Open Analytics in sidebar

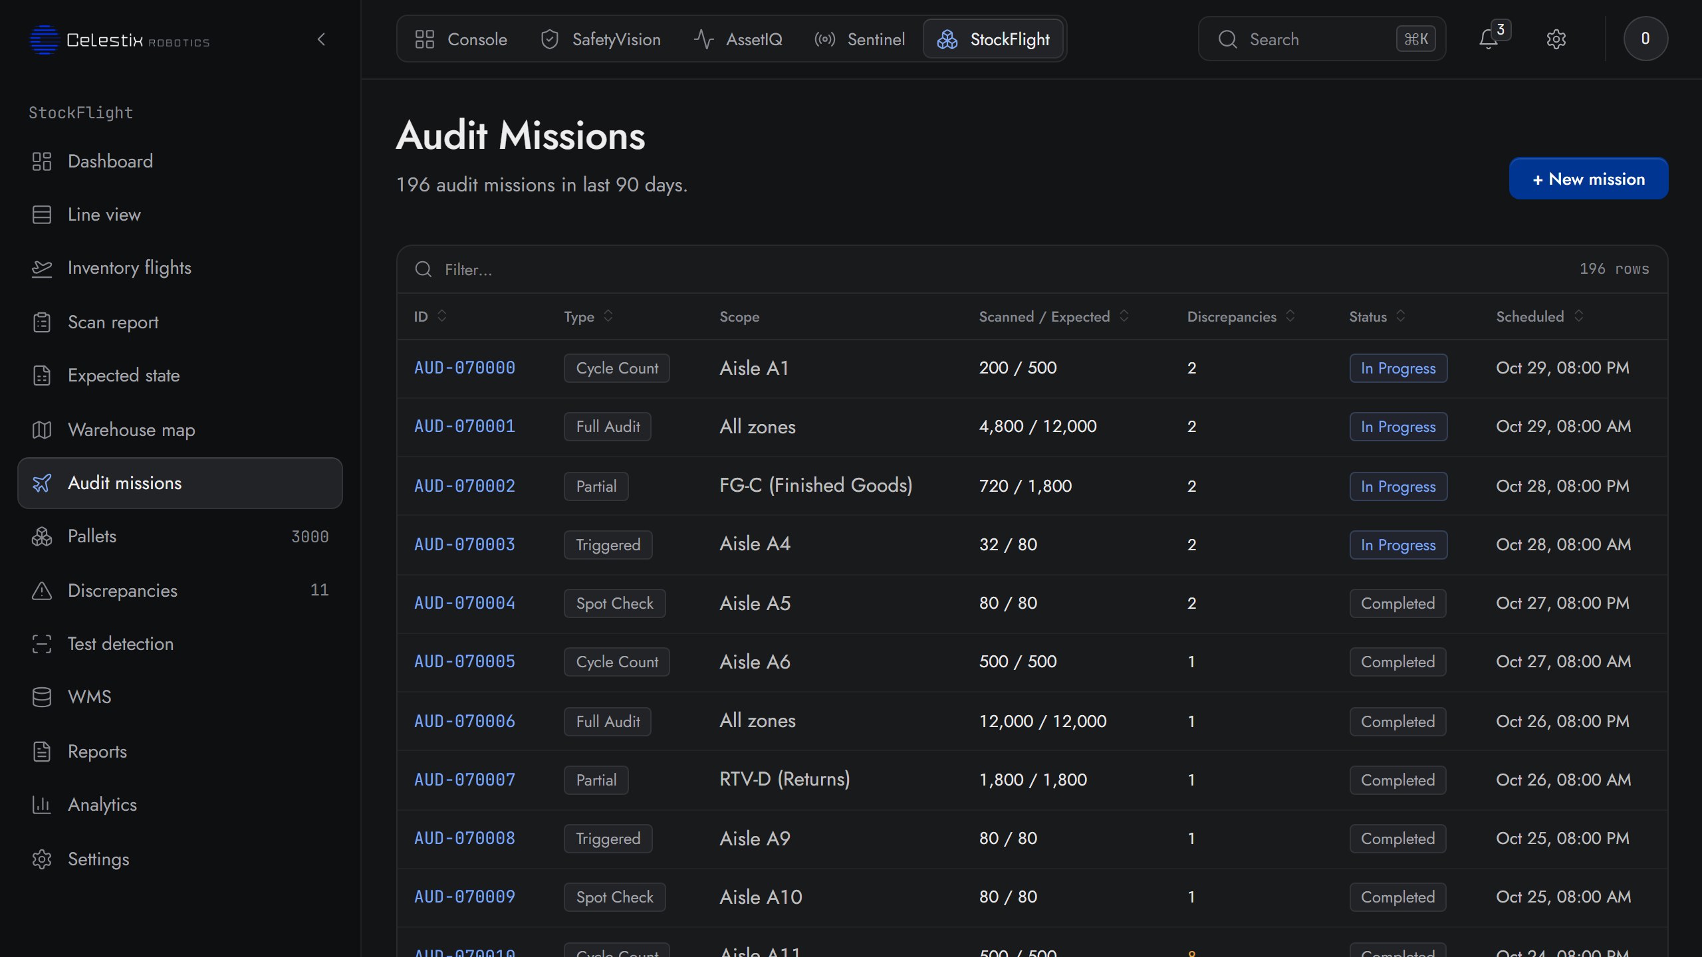pos(180,805)
